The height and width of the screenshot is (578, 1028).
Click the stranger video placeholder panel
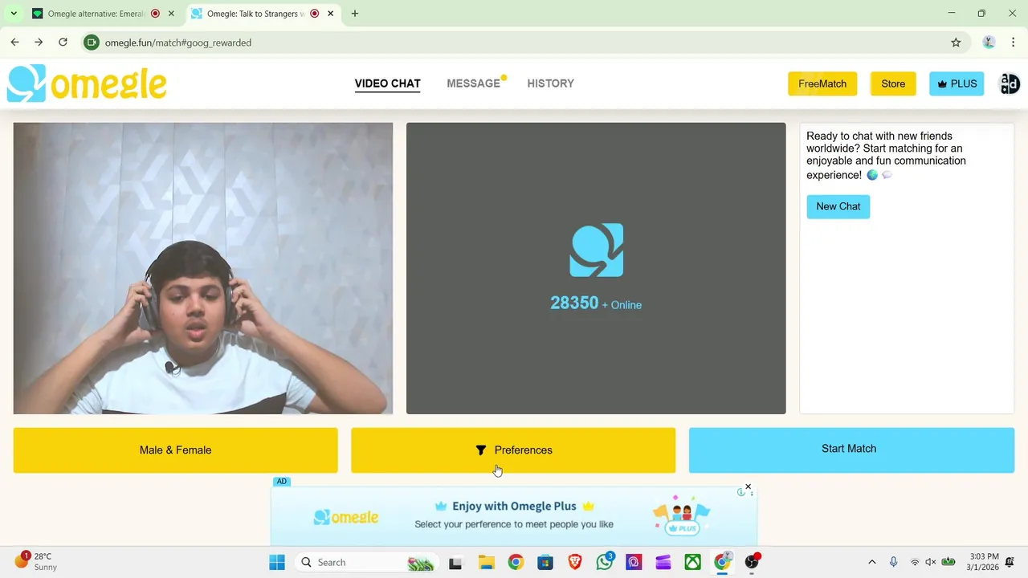click(596, 268)
